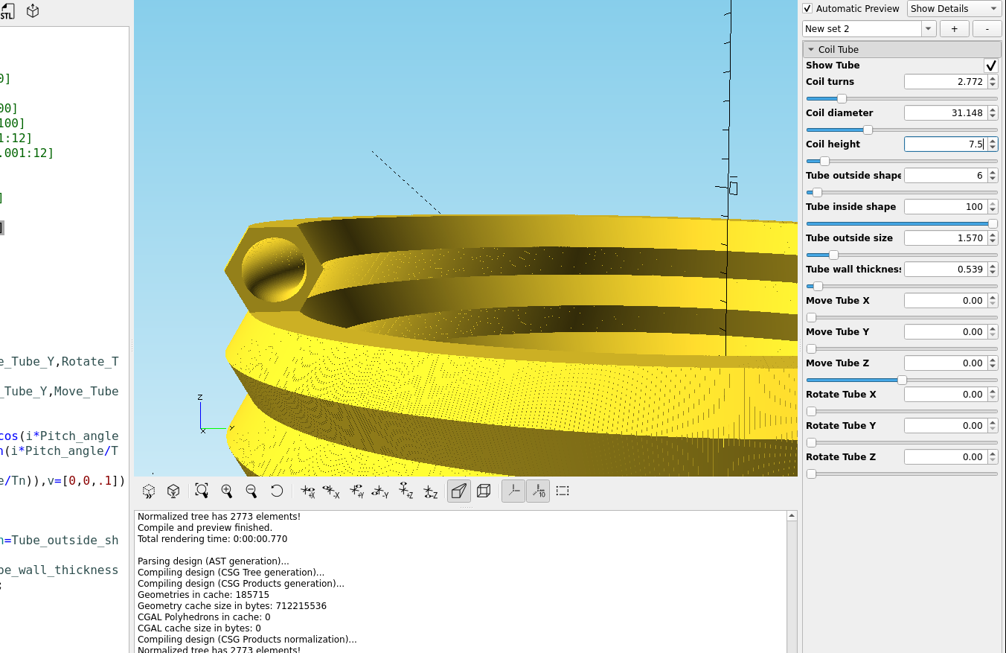Select the Zoom Out tool

(x=252, y=491)
